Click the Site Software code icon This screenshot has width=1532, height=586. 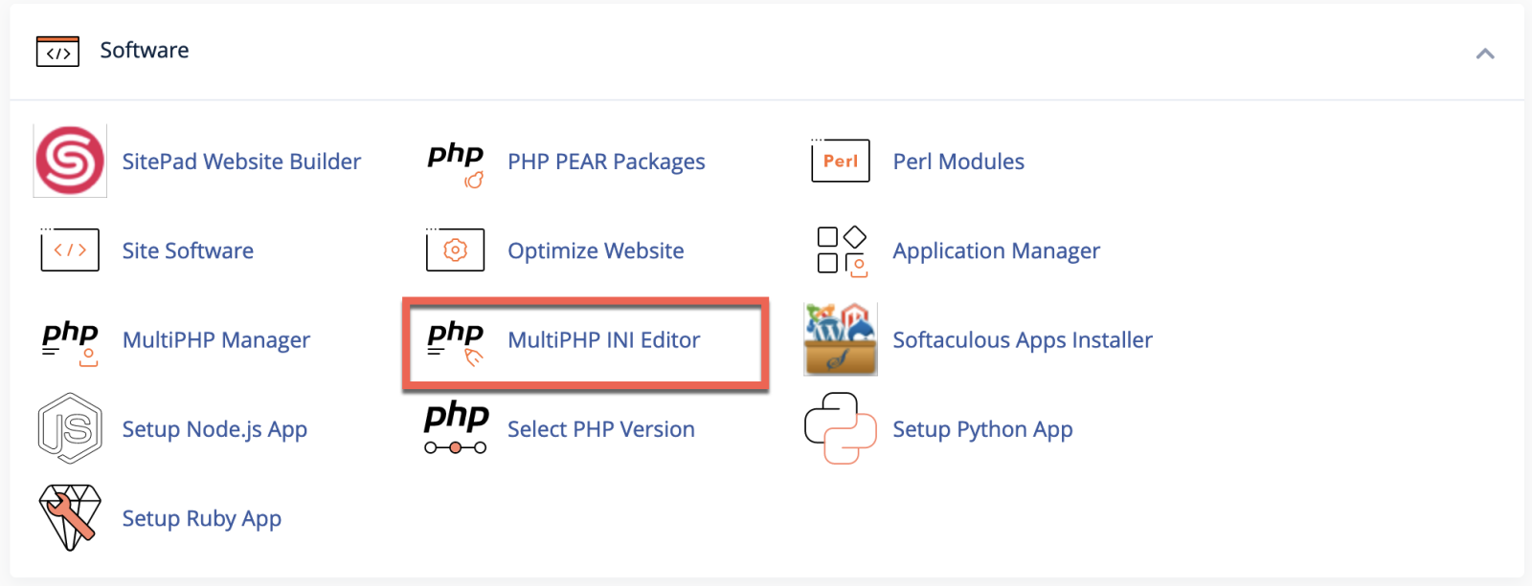click(x=70, y=250)
